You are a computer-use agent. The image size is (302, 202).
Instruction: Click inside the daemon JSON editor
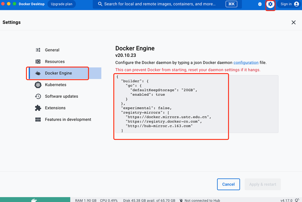(197, 104)
